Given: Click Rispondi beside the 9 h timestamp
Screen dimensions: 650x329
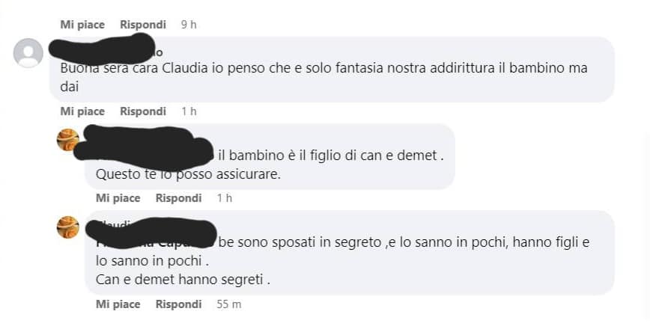Looking at the screenshot, I should pos(143,25).
